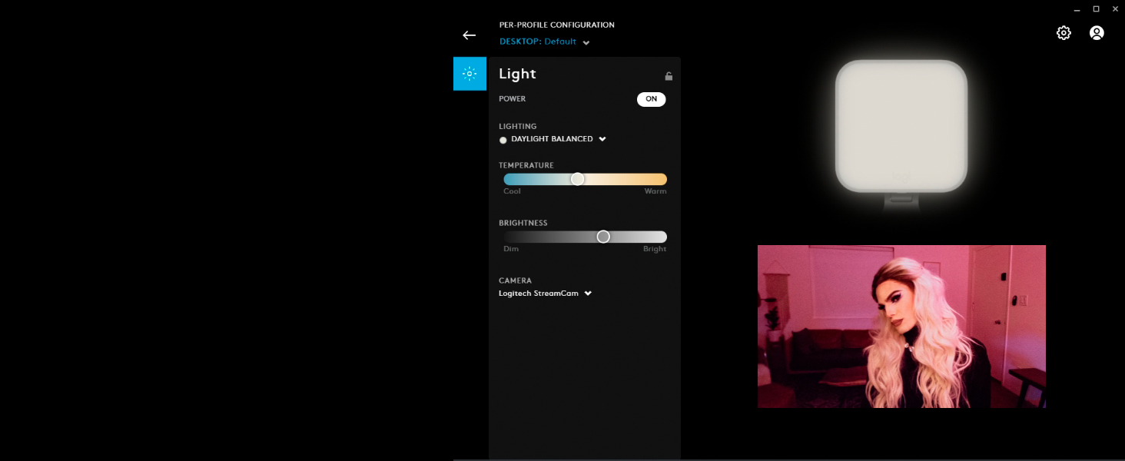The image size is (1125, 461).
Task: Click the glowing light device image
Action: click(901, 126)
